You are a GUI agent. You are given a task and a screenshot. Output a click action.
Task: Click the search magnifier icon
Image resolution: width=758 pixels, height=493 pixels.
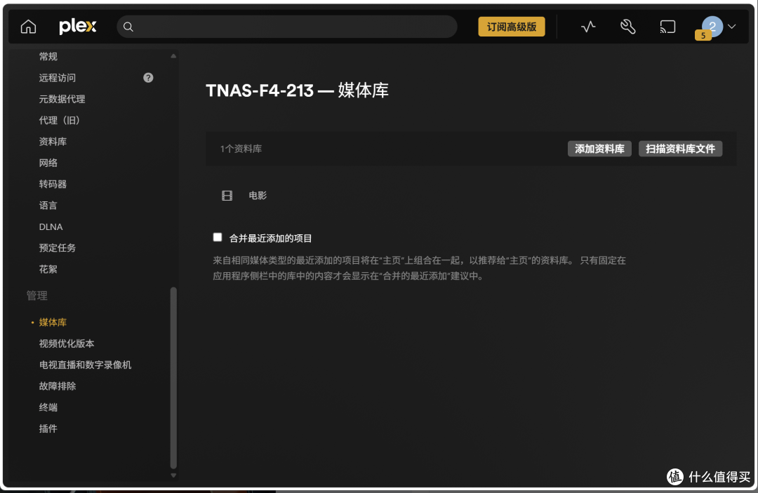(x=128, y=27)
